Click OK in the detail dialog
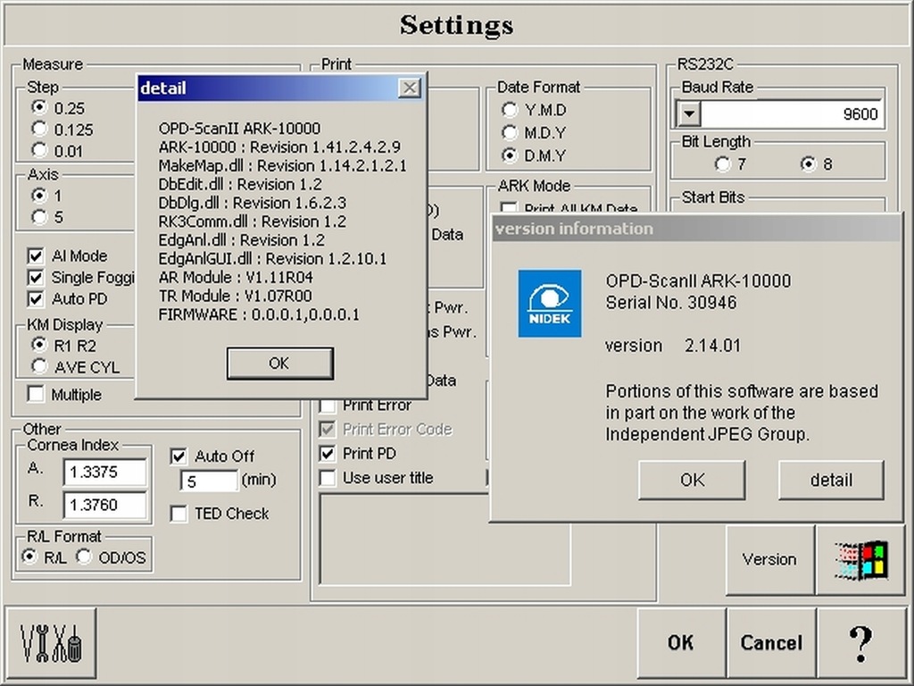Viewport: 914px width, 686px height. point(279,364)
